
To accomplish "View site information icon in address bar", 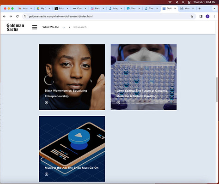I will click(x=25, y=16).
